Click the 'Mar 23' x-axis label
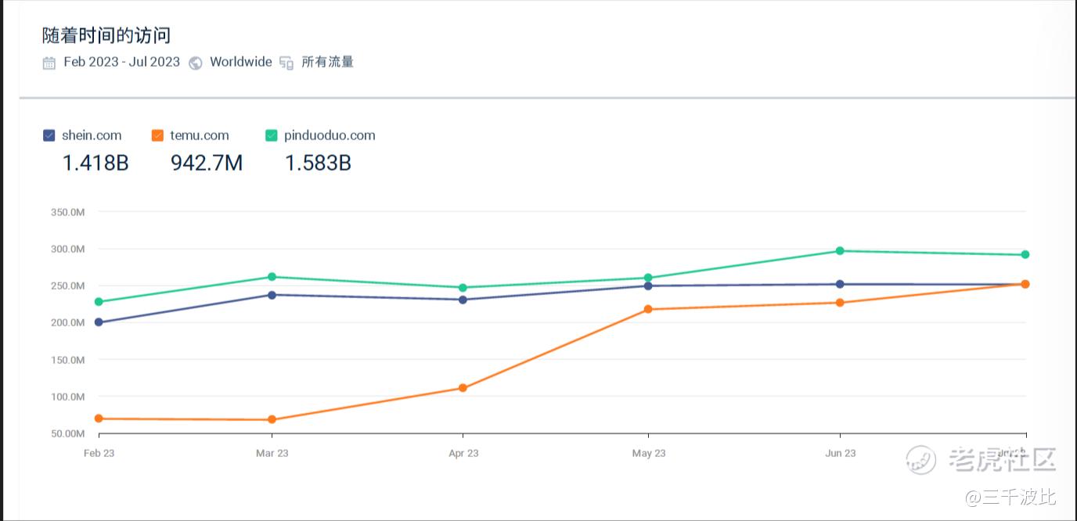1077x521 pixels. click(272, 454)
